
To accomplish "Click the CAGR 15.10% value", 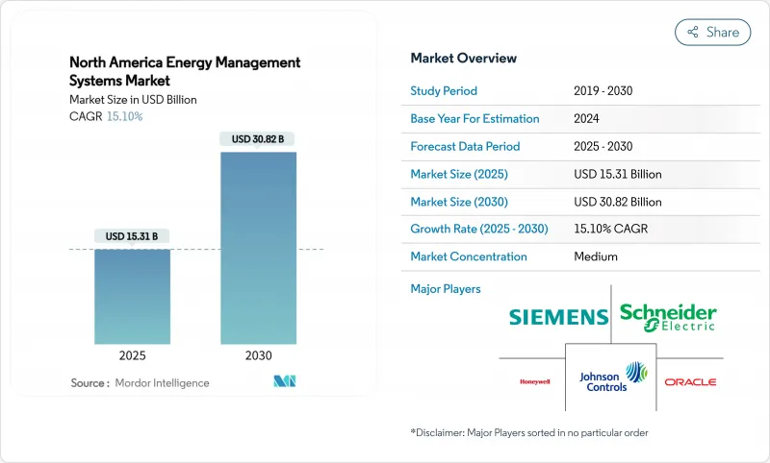I will pyautogui.click(x=123, y=117).
